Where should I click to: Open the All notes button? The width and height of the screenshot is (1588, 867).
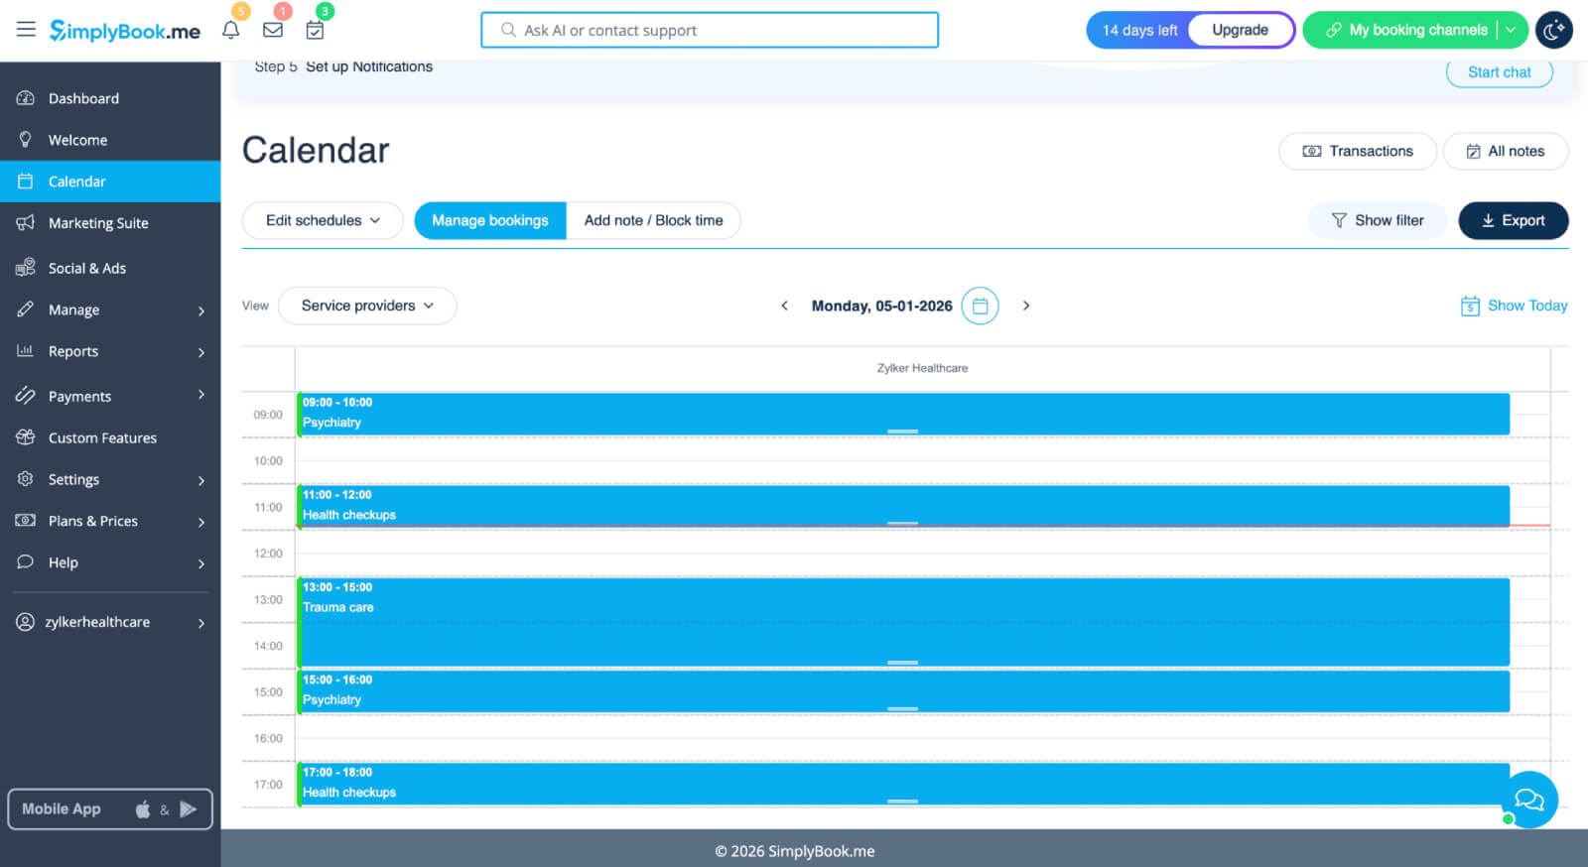click(1506, 151)
